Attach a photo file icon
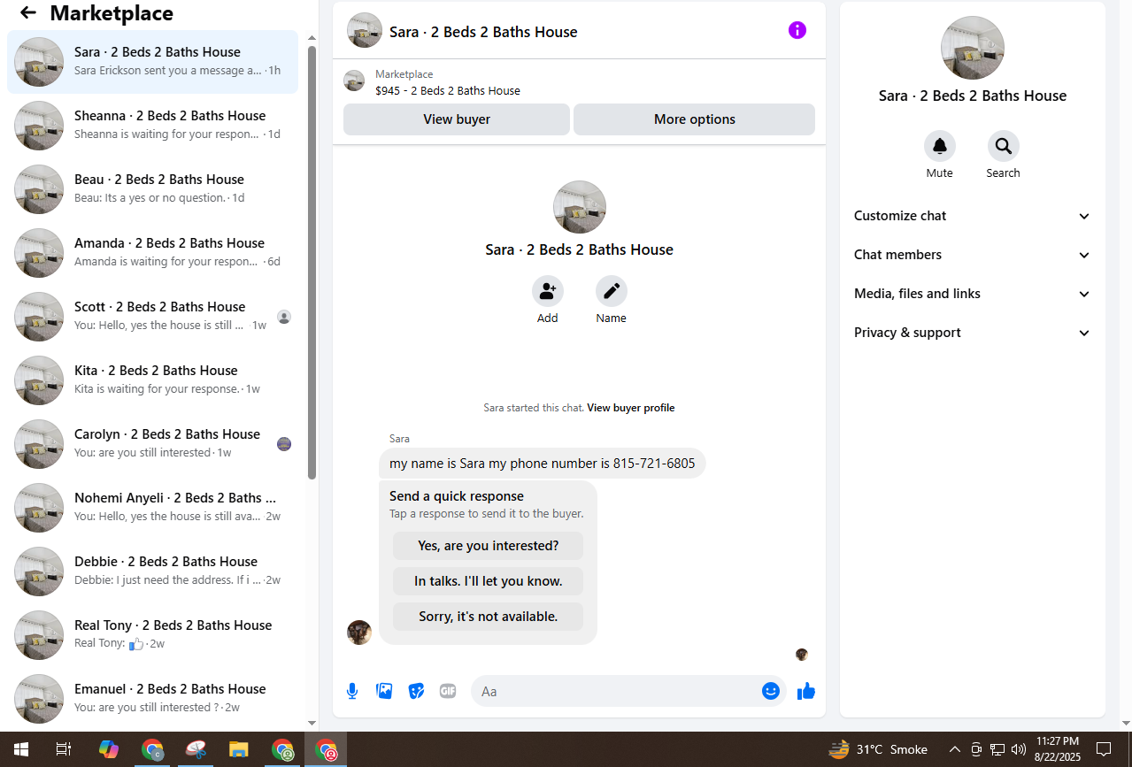 (x=384, y=691)
